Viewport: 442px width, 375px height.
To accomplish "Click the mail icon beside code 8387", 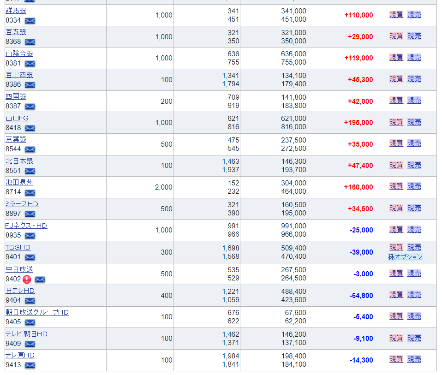I will click(x=30, y=107).
